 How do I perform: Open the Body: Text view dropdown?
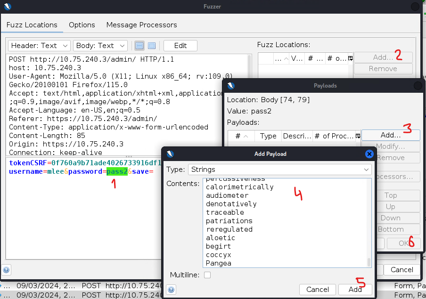pos(101,46)
